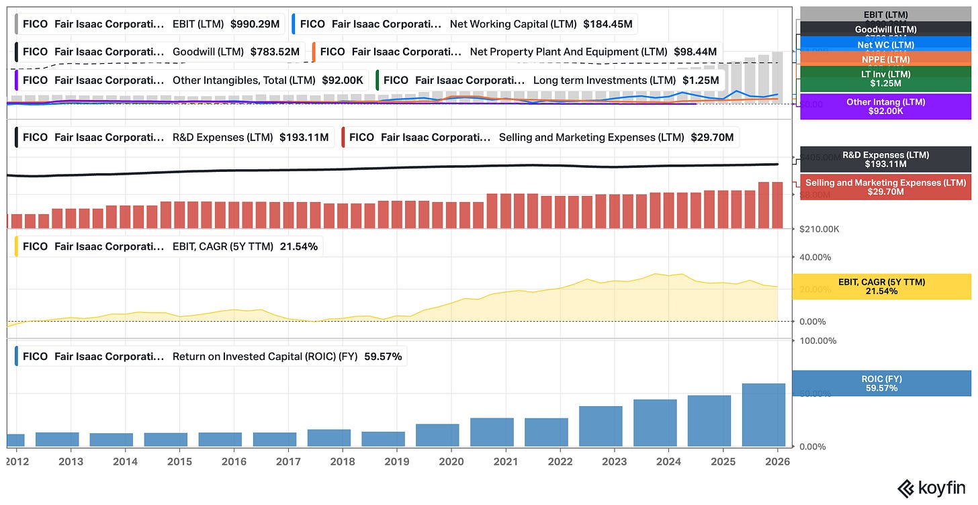Select the blue swatch of the ROIC legend
The image size is (978, 505).
pyautogui.click(x=17, y=357)
